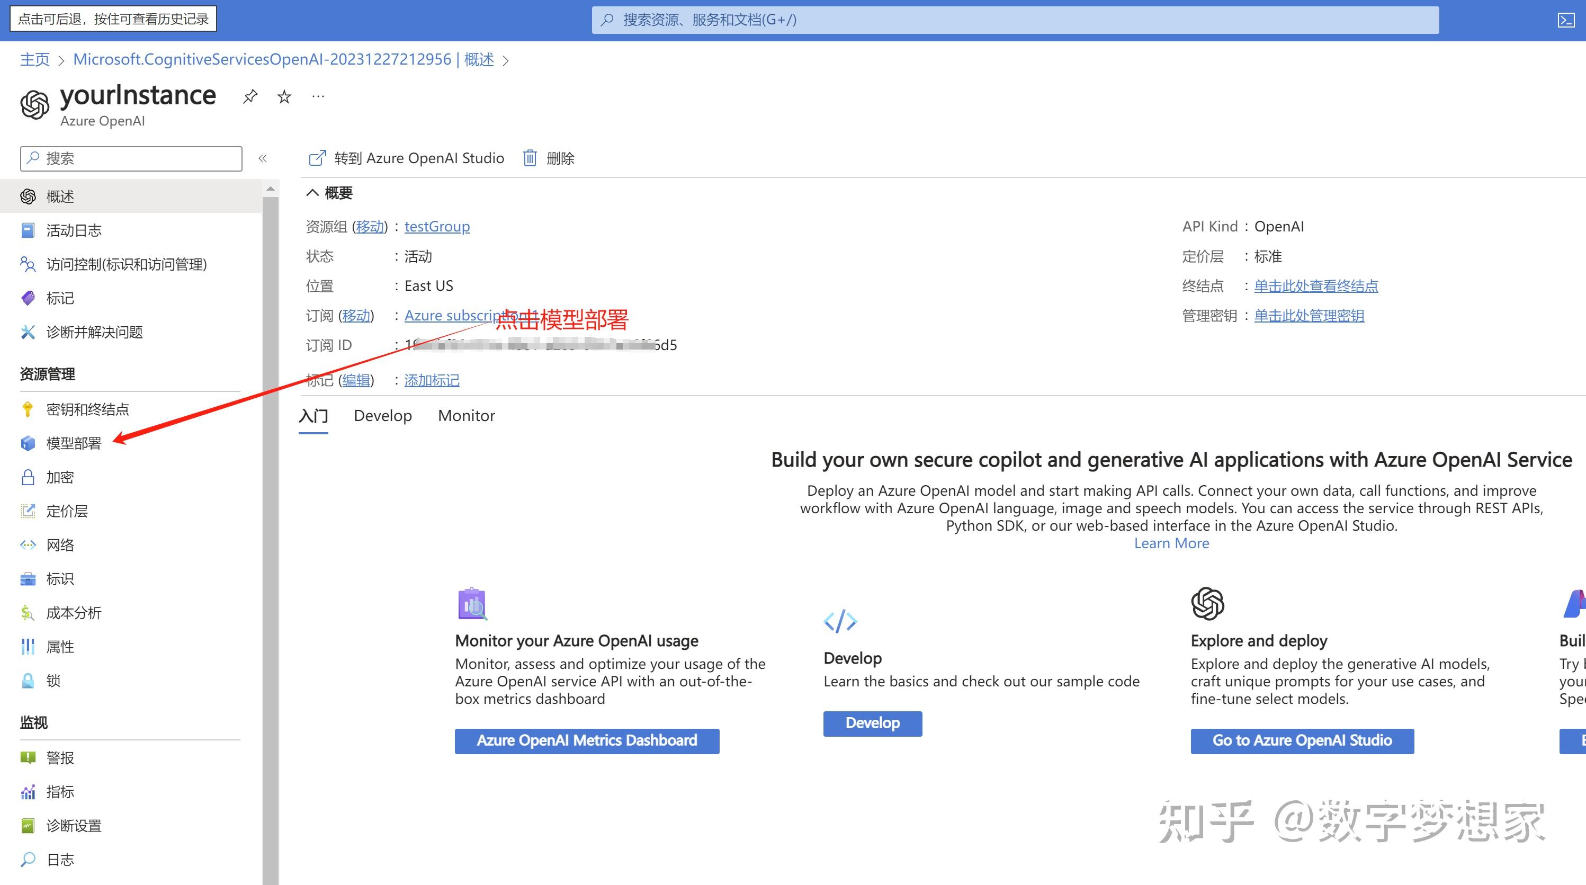
Task: Pin yourInstance to dashboard
Action: (x=249, y=95)
